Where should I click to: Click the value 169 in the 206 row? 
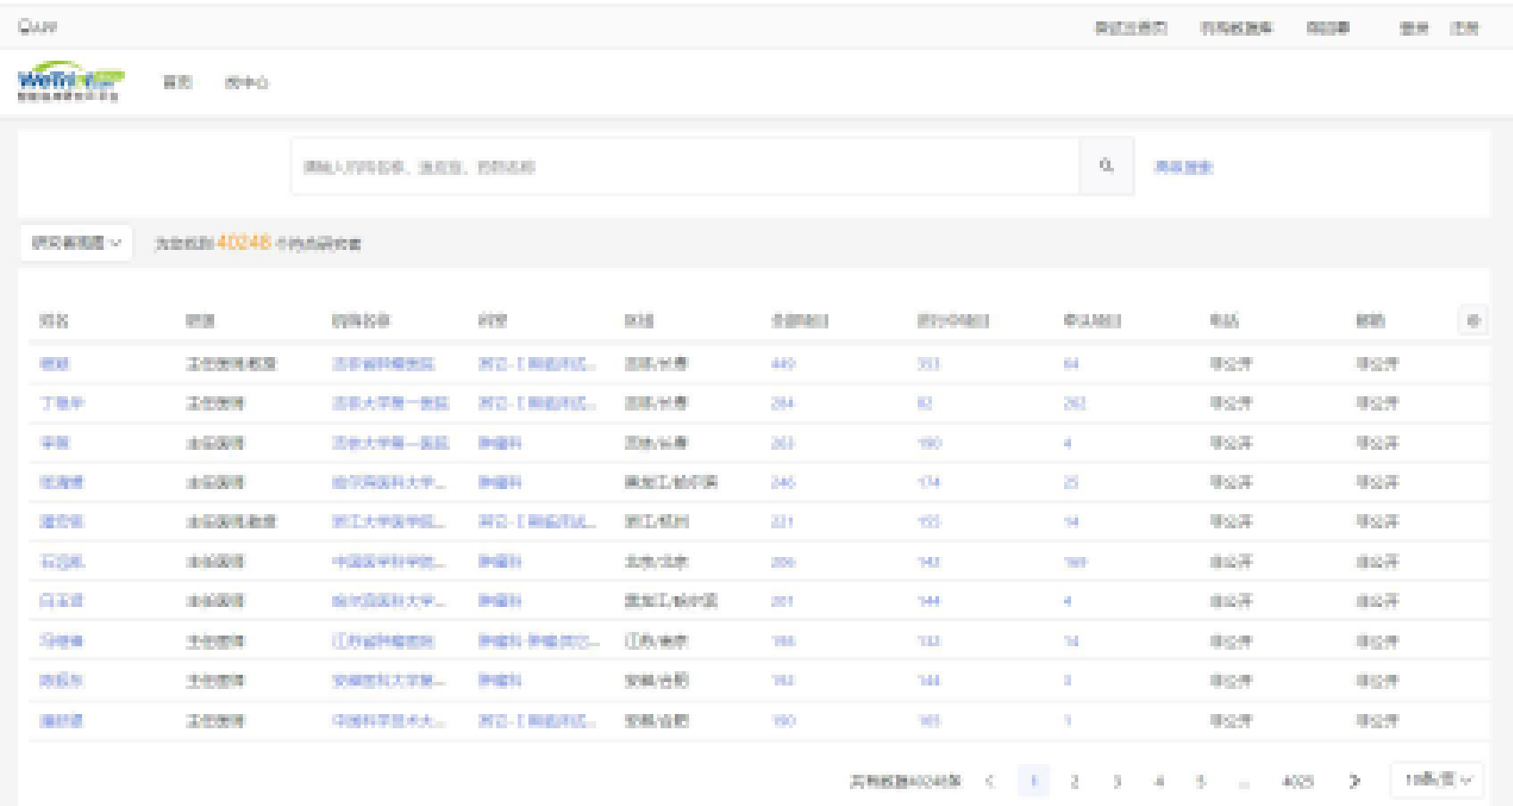(1075, 561)
